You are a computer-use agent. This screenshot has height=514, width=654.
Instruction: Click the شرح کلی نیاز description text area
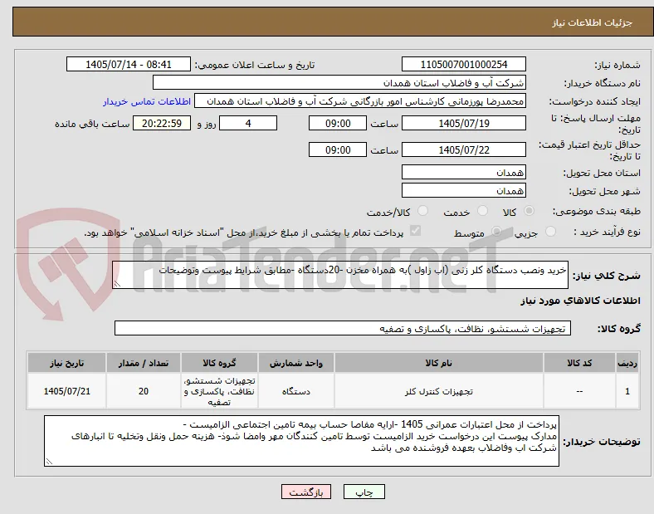click(340, 275)
